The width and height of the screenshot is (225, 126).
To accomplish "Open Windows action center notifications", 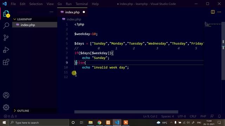I will tap(219, 122).
